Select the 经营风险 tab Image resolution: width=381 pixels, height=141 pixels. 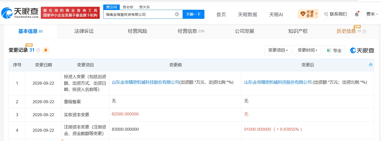tap(138, 31)
